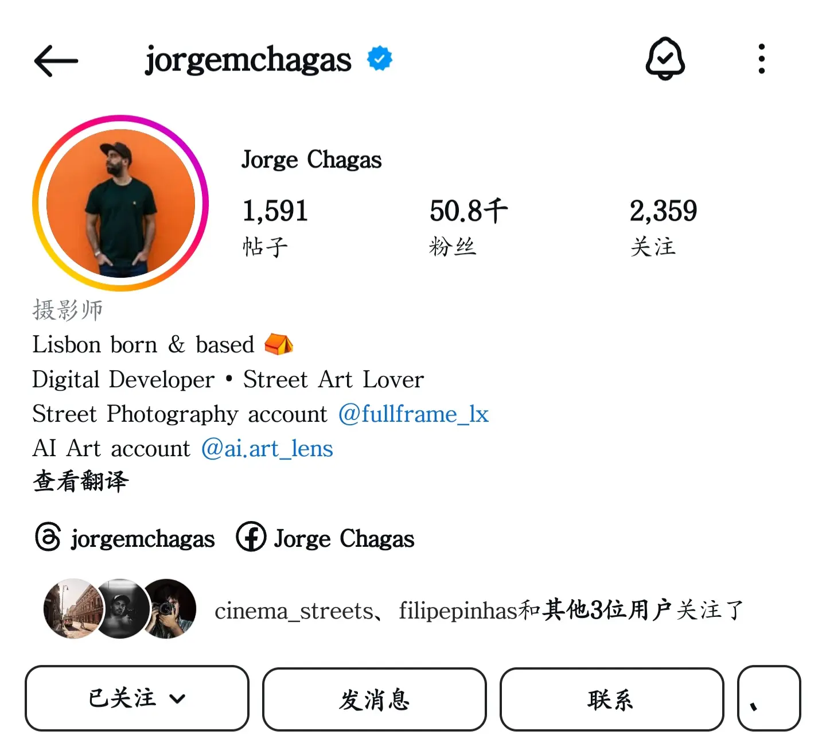
Task: Open the Threads icon for jorgemchagas
Action: pos(48,537)
